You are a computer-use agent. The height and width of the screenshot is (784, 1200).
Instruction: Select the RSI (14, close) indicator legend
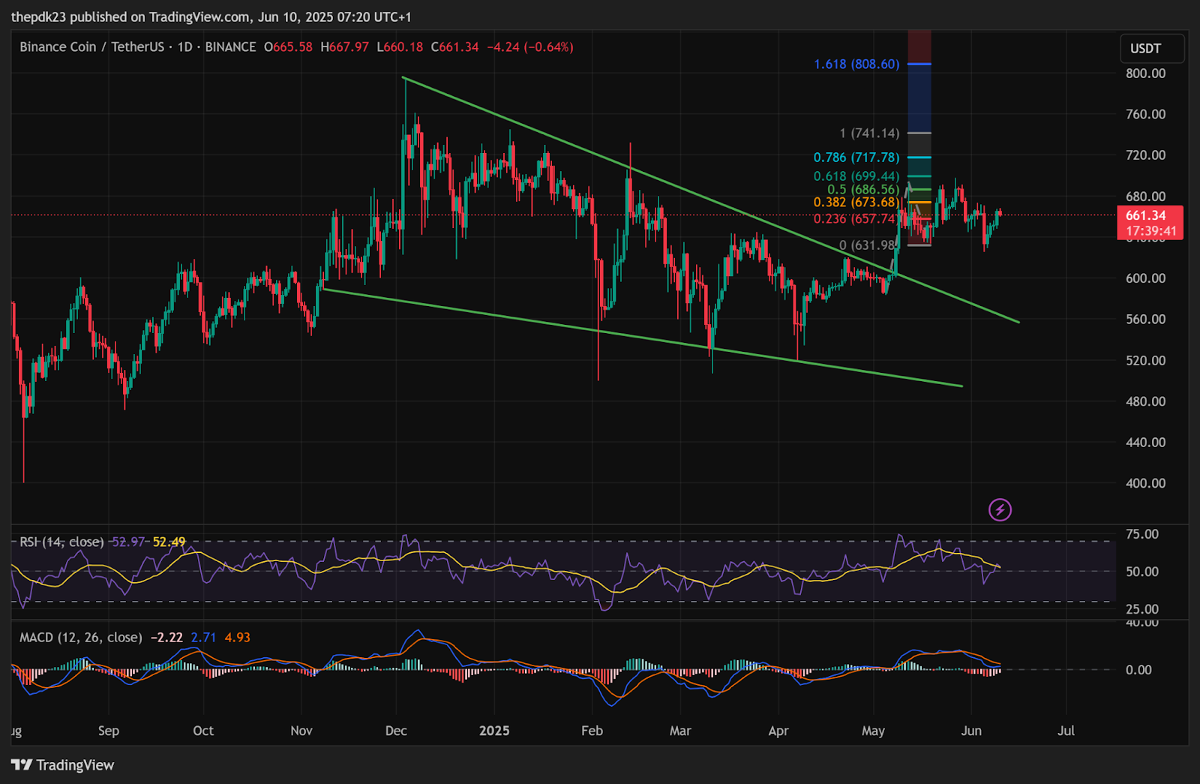click(x=61, y=542)
